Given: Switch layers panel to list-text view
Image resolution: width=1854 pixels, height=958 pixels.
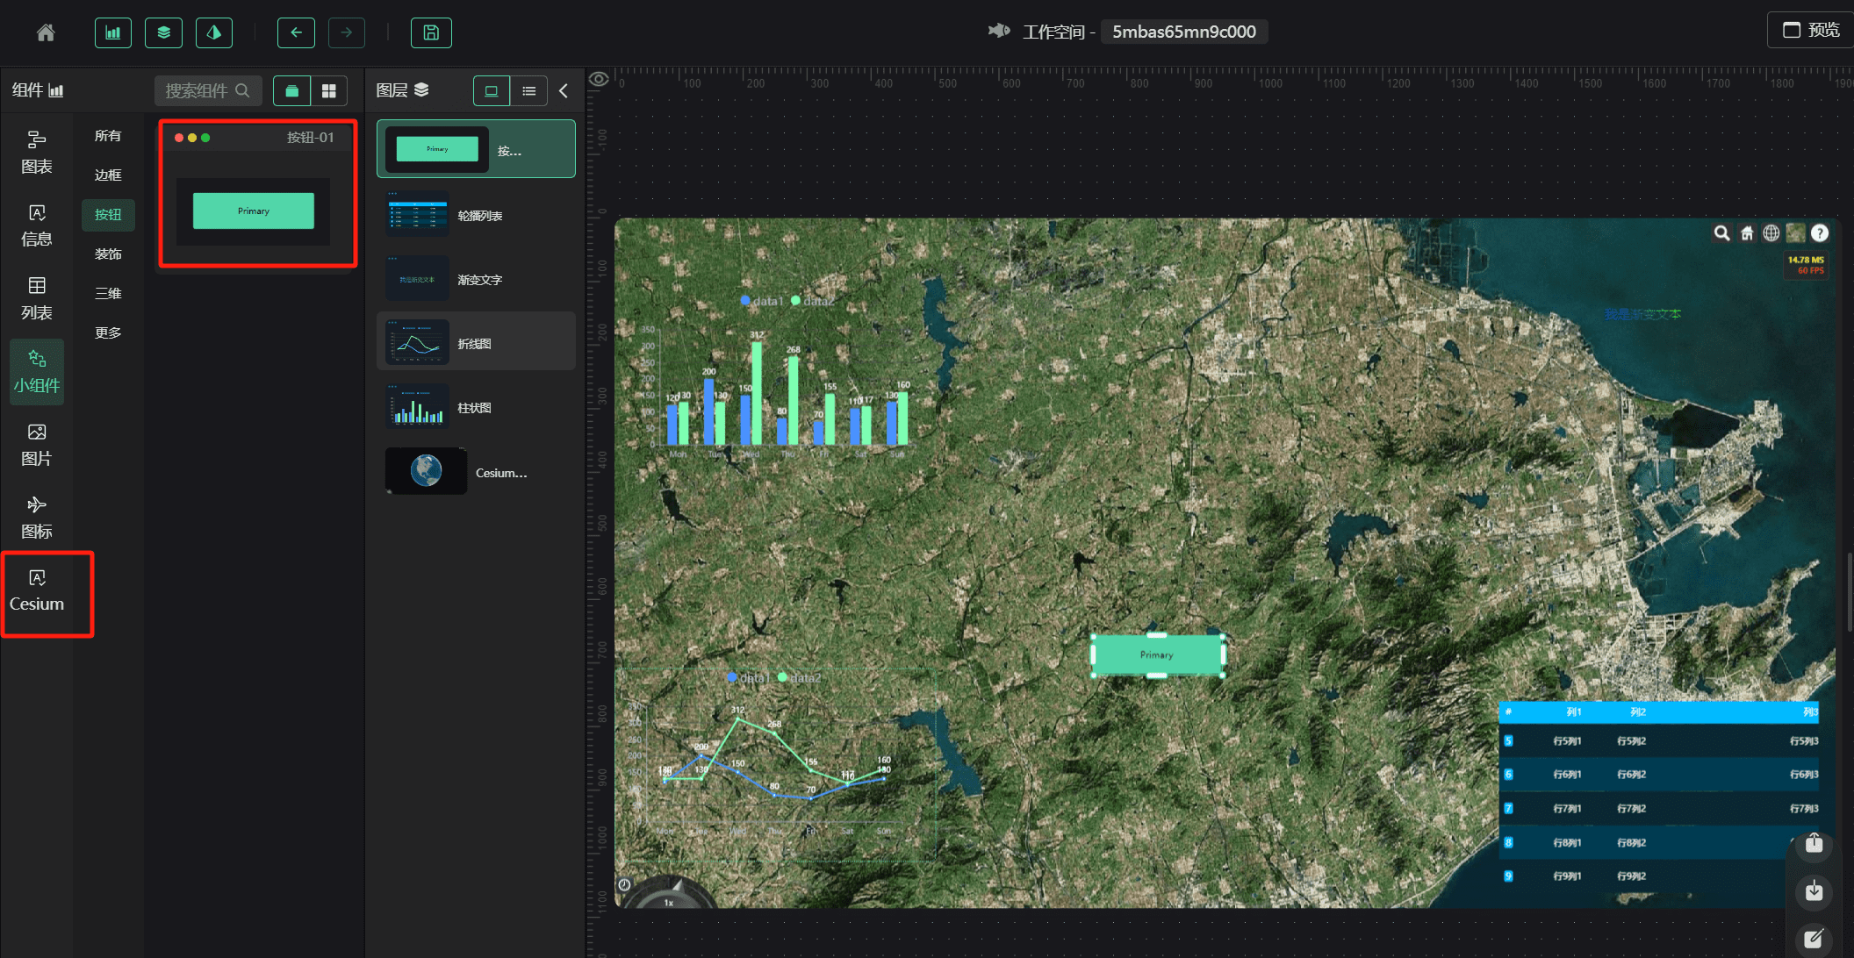Looking at the screenshot, I should (528, 90).
